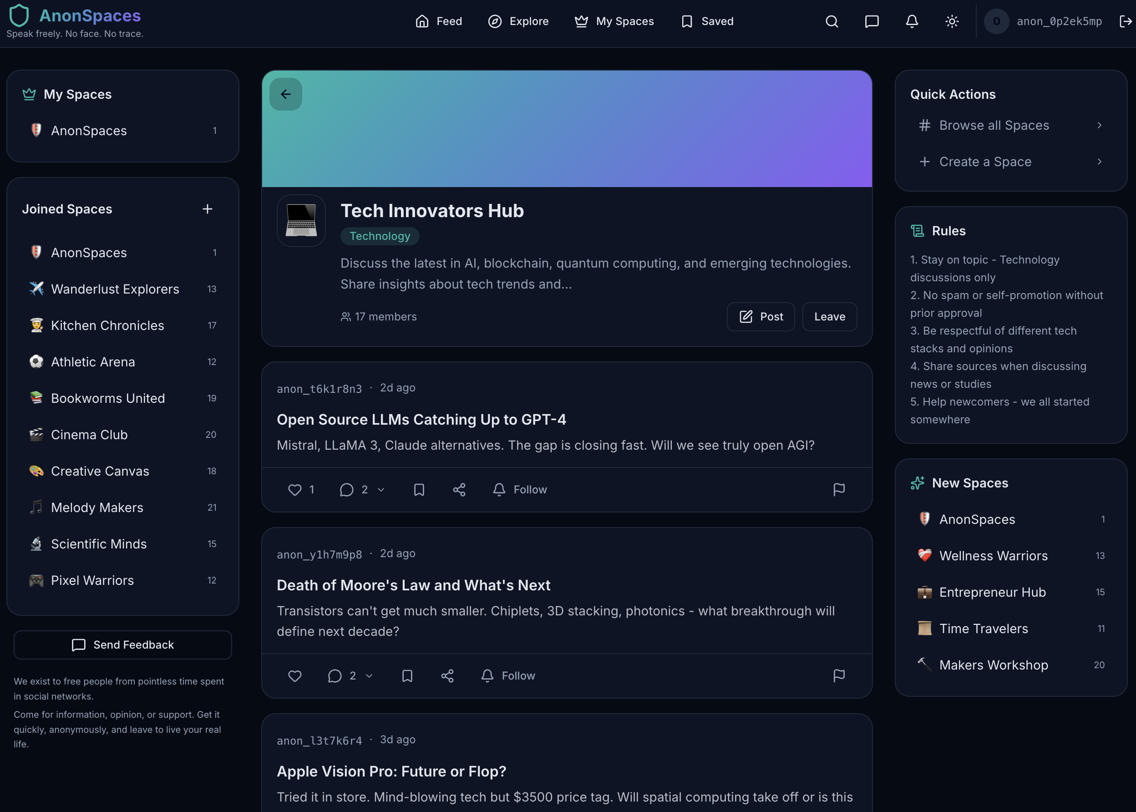Screen dimensions: 1136x812
Task: Open the Saved section
Action: (707, 21)
